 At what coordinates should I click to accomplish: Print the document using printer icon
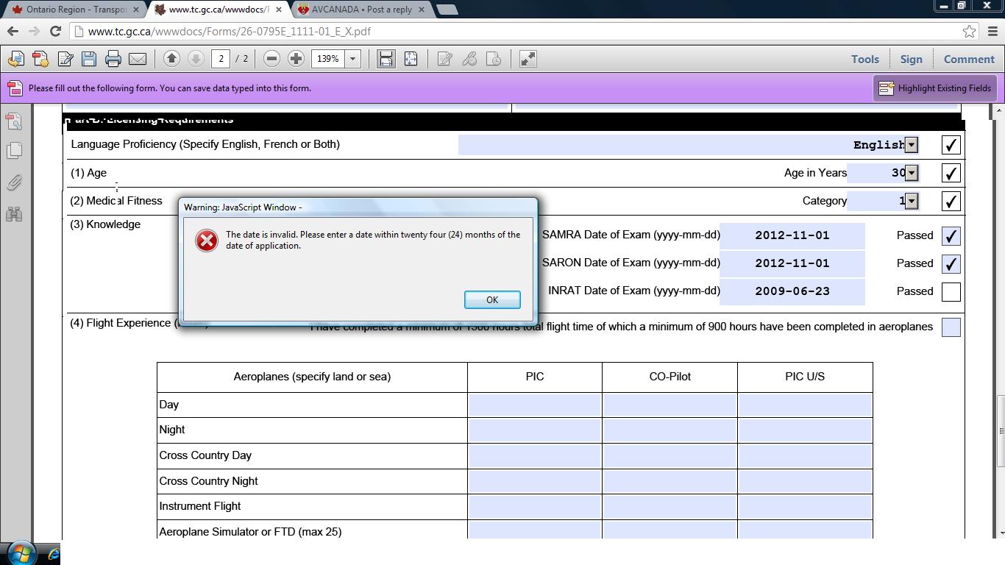pos(113,59)
